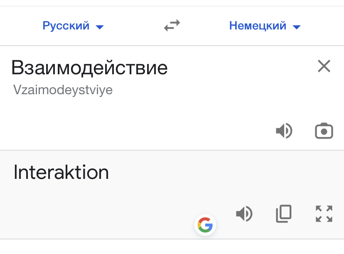
Task: Select the translated word Interaktion
Action: (x=61, y=172)
